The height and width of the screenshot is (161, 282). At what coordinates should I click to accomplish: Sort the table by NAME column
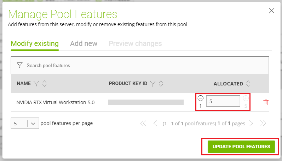pos(45,84)
